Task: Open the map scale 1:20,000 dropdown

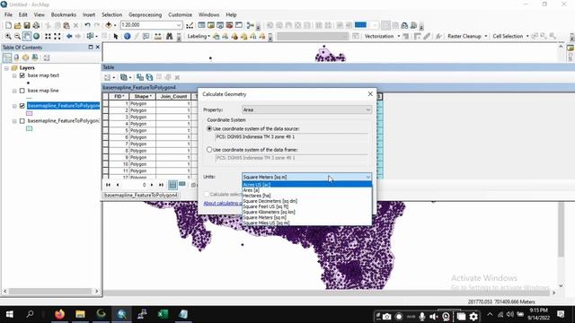Action: pos(179,25)
